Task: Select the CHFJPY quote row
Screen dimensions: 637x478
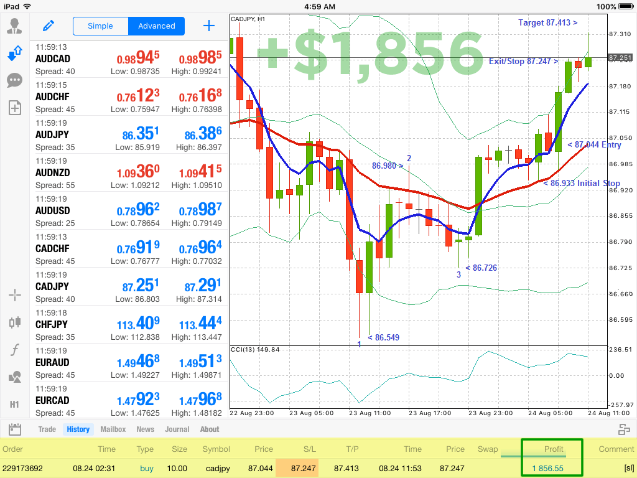Action: (x=129, y=324)
